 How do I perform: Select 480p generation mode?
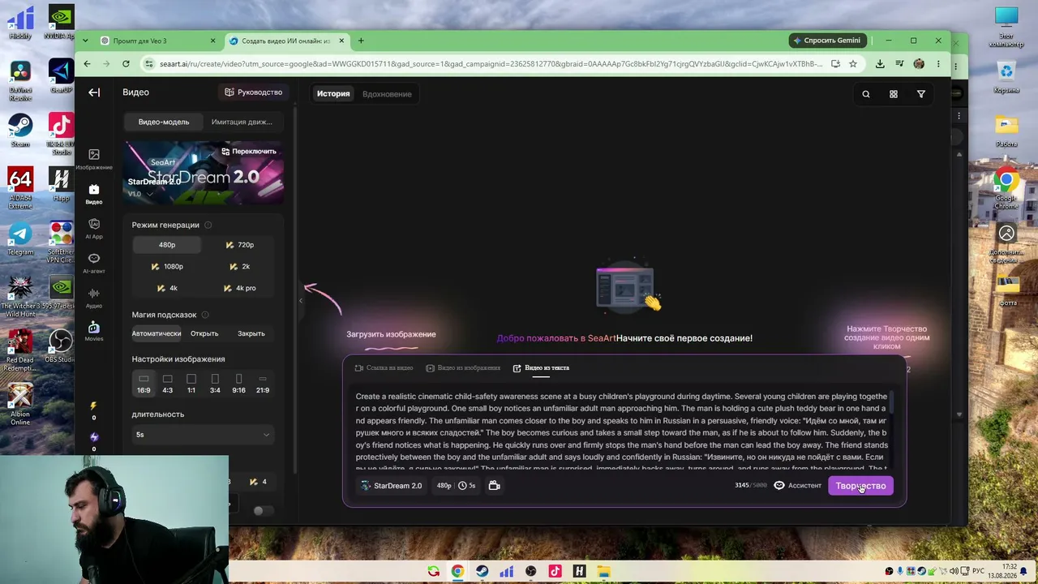(167, 245)
